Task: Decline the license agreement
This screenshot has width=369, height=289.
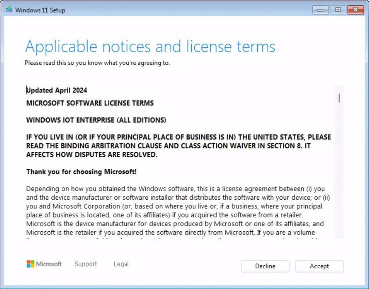Action: point(265,266)
